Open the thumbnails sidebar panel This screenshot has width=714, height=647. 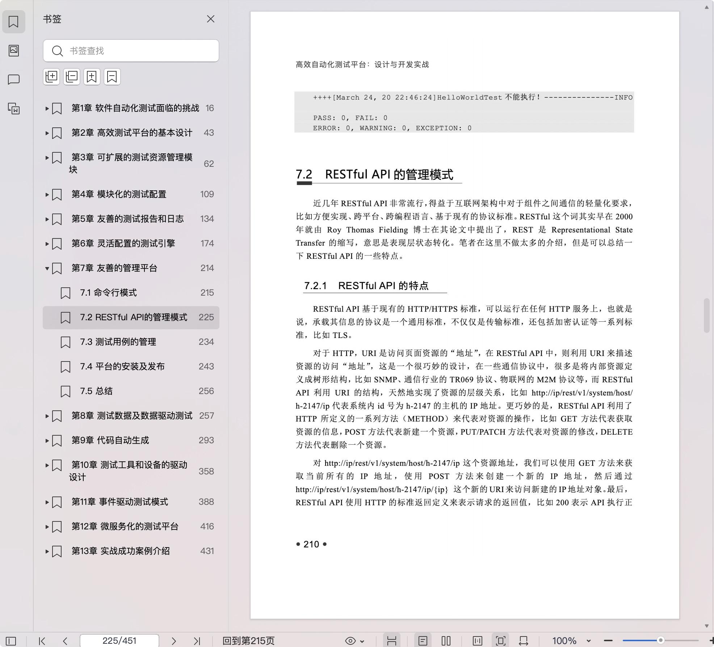coord(13,50)
